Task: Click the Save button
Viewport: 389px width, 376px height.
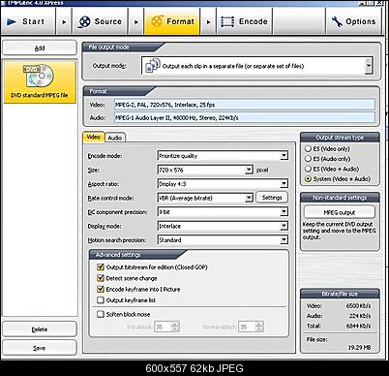Action: (40, 348)
